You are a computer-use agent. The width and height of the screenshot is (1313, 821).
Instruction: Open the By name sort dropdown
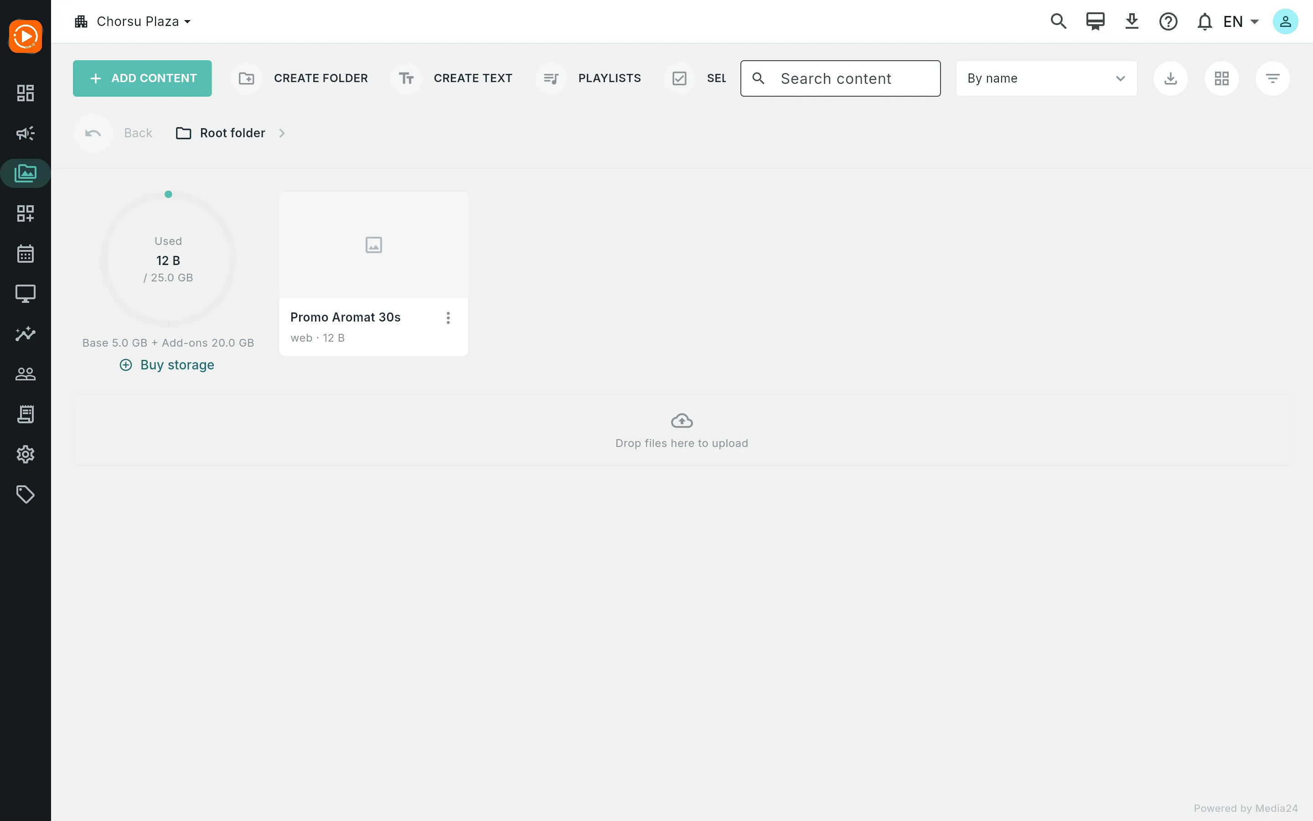(x=1046, y=78)
